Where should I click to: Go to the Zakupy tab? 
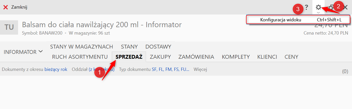coord(160,57)
